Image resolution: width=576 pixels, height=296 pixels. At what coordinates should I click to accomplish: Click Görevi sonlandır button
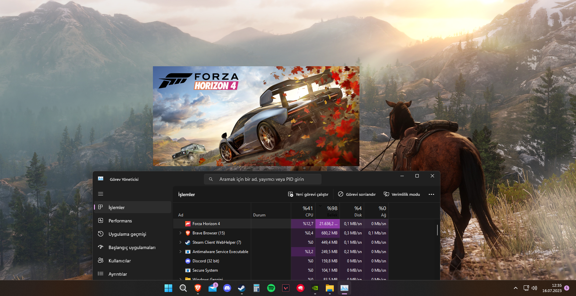tap(357, 194)
